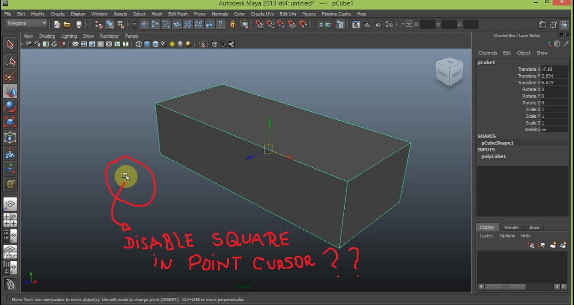Click the Translate X value field
The height and width of the screenshot is (305, 574).
click(x=553, y=69)
